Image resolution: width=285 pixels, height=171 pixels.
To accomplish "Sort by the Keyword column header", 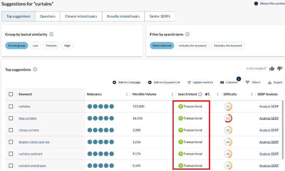I will [25, 94].
